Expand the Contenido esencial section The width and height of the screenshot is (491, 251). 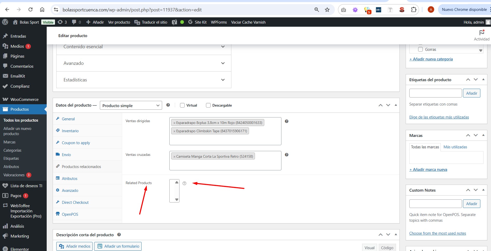144,47
